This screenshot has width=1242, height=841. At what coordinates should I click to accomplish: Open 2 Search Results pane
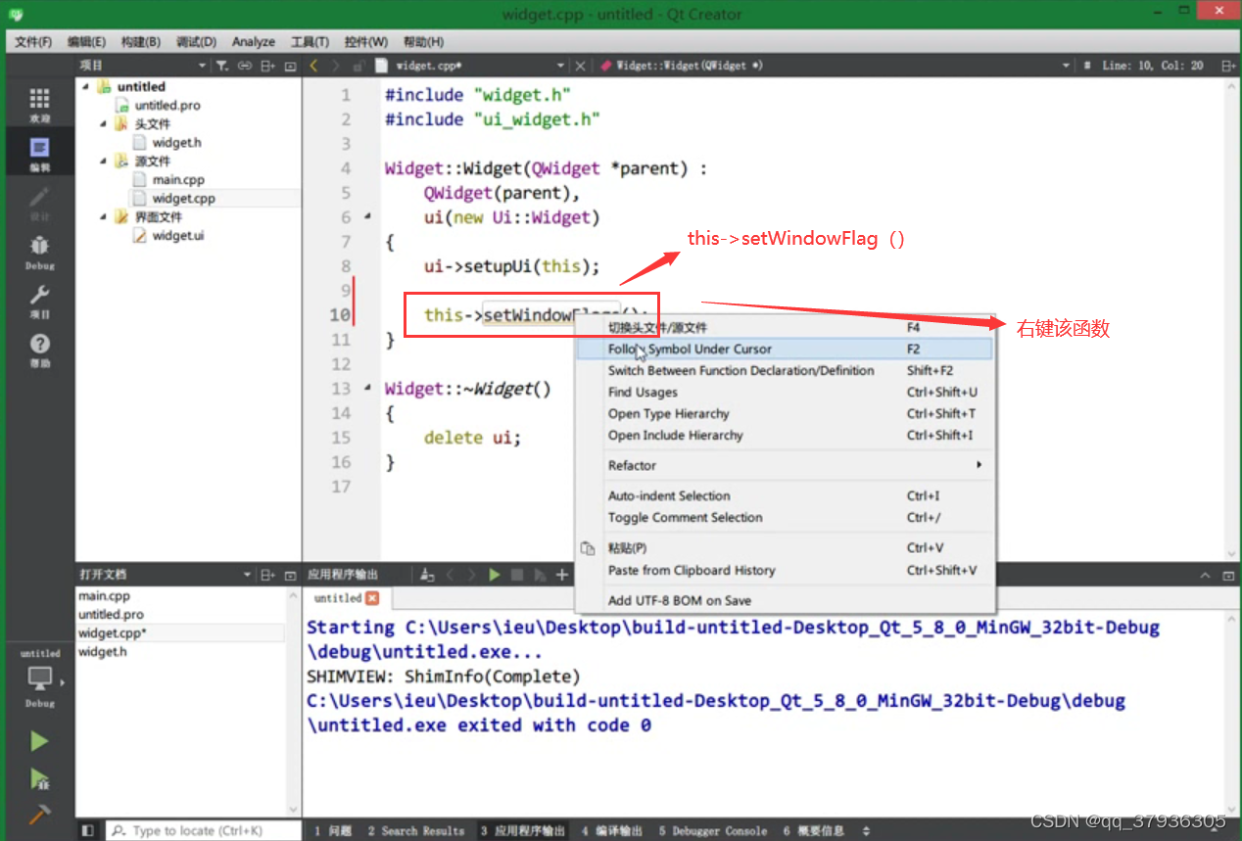(416, 830)
